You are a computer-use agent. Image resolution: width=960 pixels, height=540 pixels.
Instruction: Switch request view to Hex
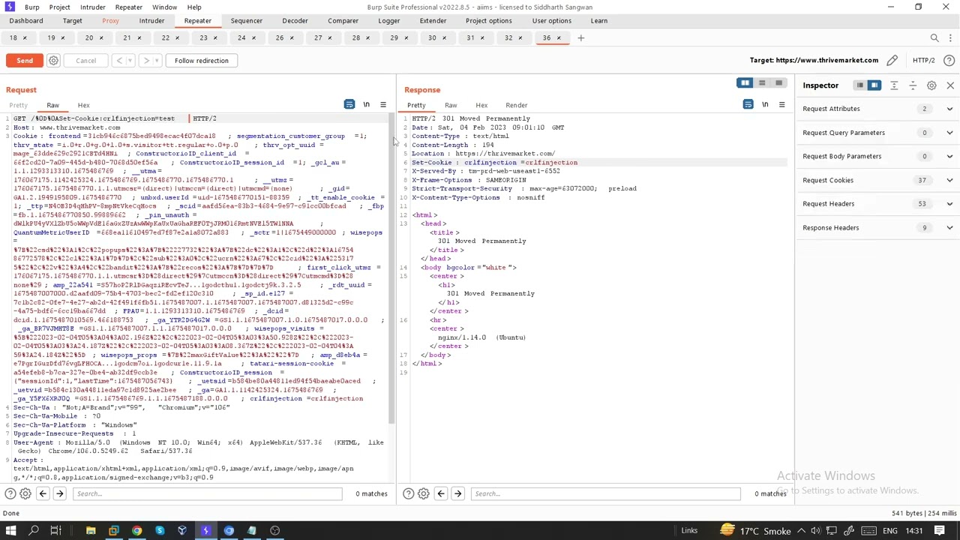coord(83,105)
